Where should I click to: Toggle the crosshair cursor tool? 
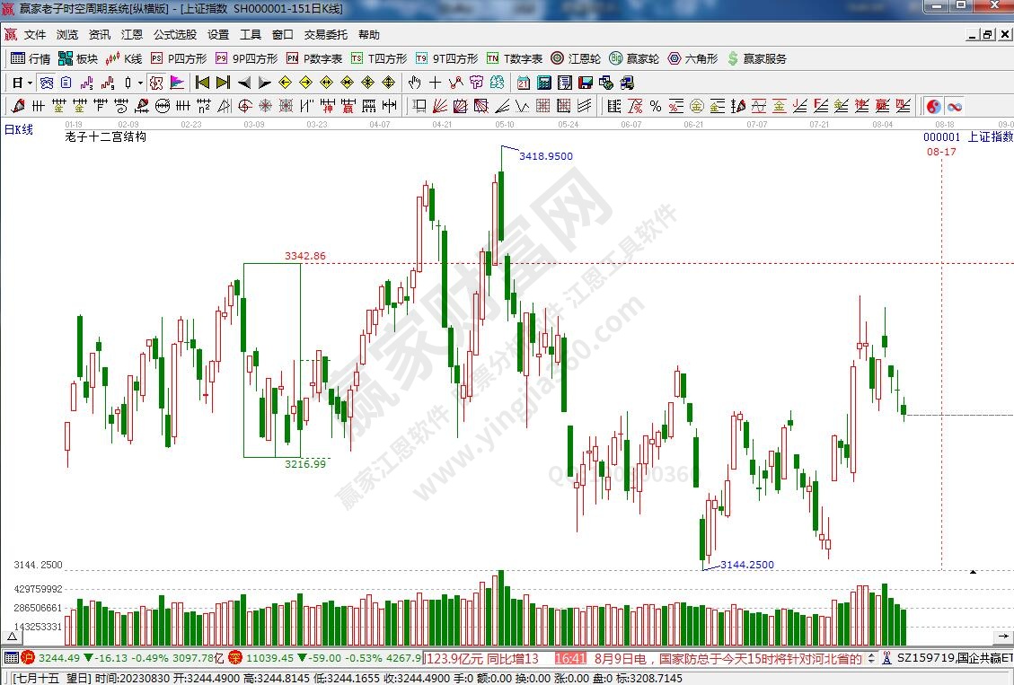click(435, 83)
